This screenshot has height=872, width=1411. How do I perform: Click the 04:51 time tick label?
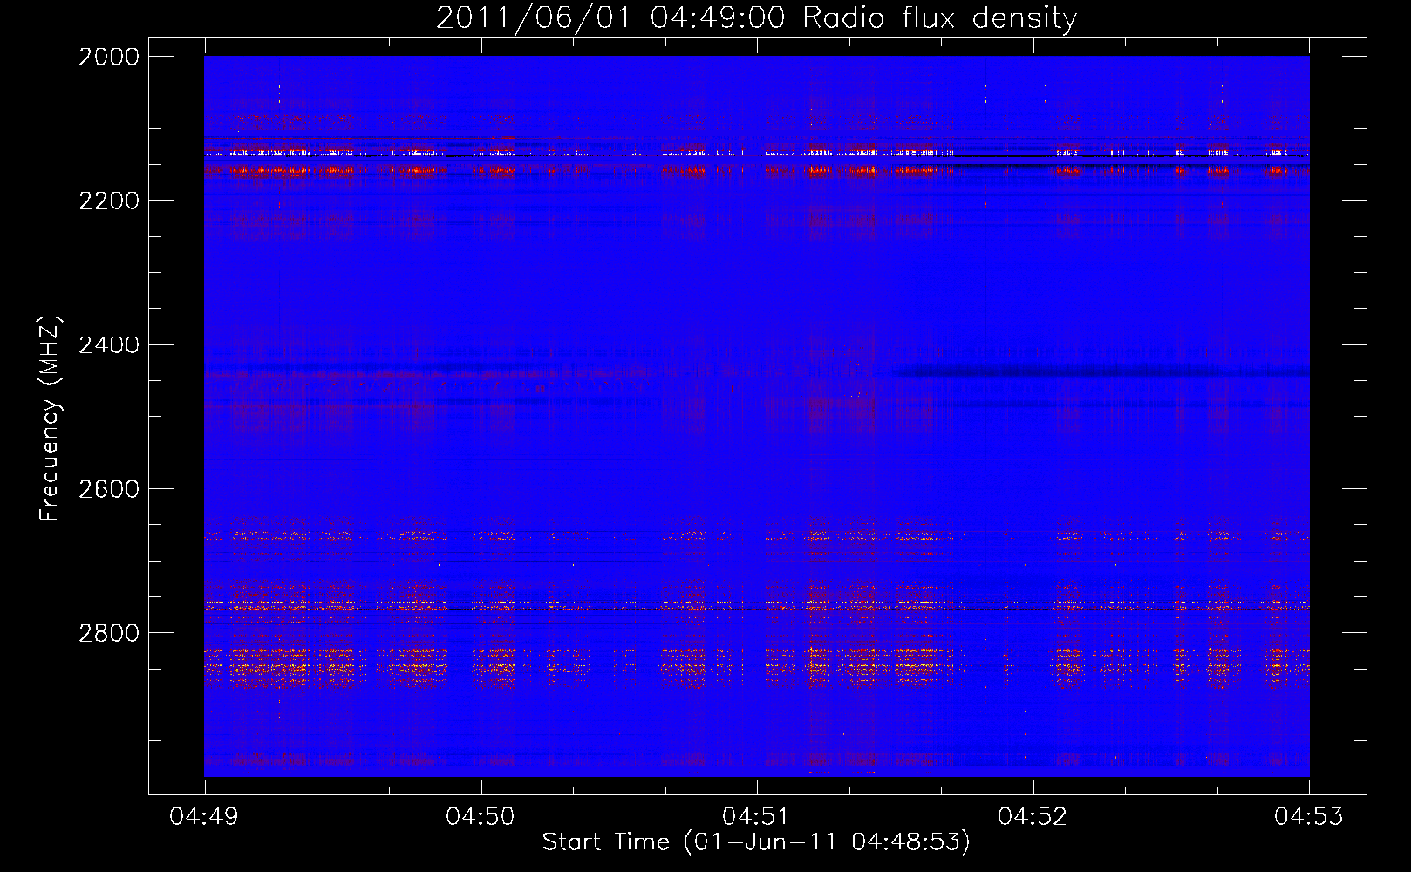[757, 817]
